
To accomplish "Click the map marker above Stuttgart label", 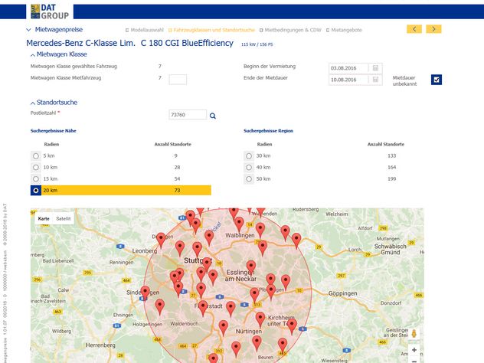I will coord(198,248).
